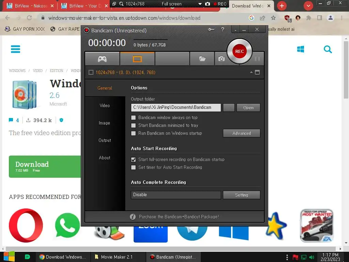
Task: Open Bandicam registration key icon
Action: (211, 29)
